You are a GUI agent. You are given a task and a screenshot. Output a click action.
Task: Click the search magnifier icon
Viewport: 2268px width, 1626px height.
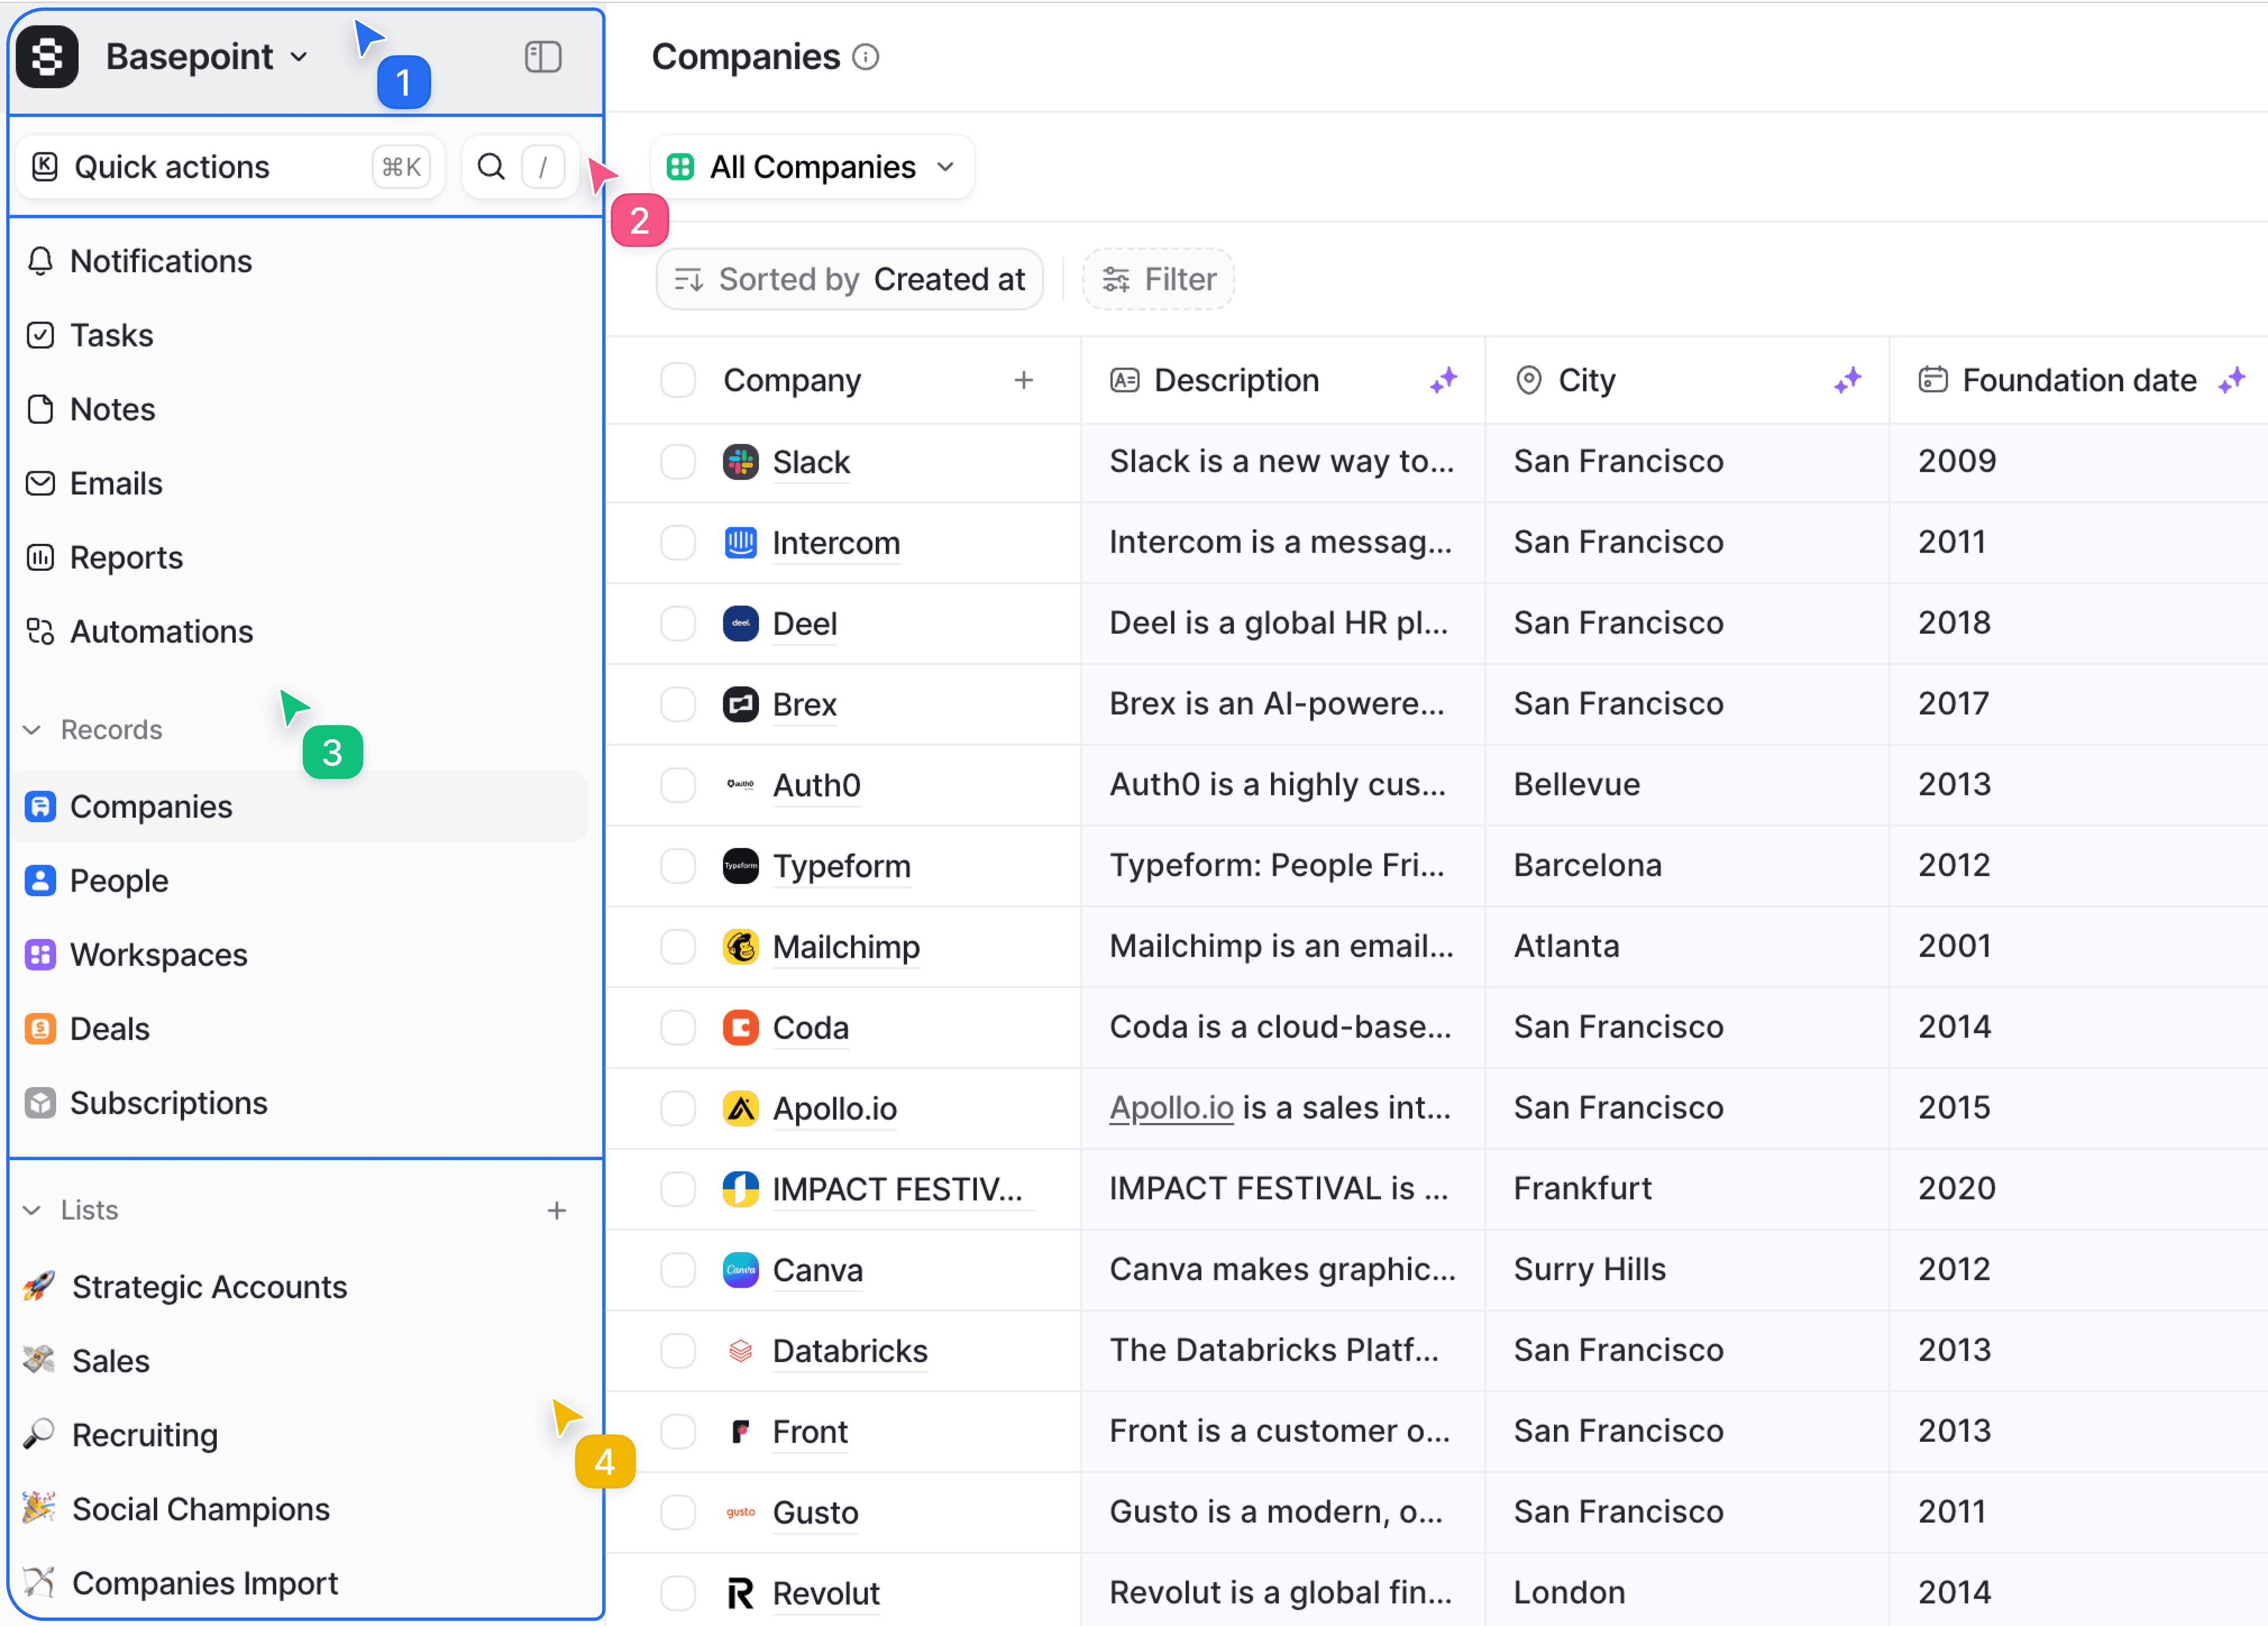(x=491, y=166)
